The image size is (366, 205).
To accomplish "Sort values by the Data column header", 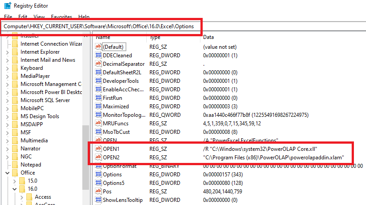I will [x=209, y=37].
